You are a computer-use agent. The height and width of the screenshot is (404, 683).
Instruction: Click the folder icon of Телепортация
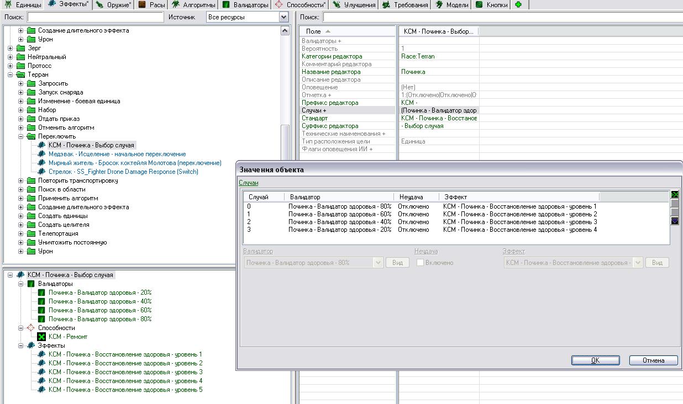(x=31, y=233)
